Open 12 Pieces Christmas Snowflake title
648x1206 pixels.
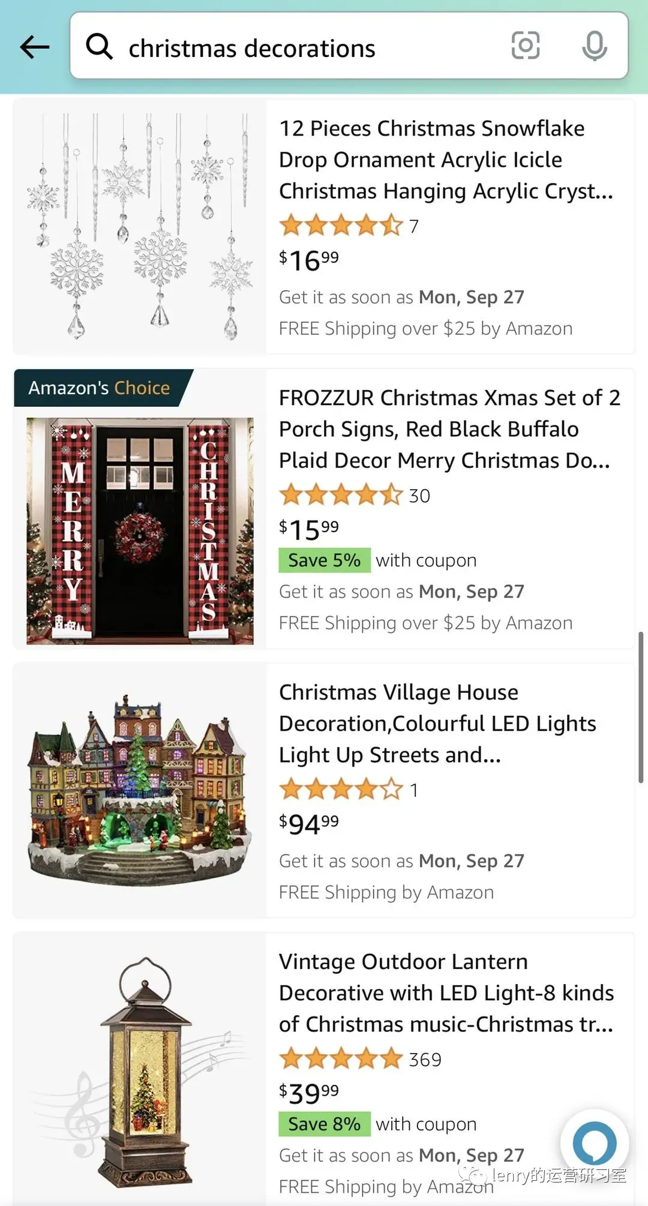446,160
